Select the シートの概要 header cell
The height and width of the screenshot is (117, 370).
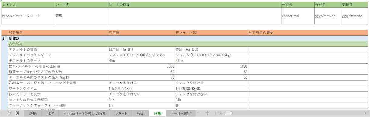(194, 5)
